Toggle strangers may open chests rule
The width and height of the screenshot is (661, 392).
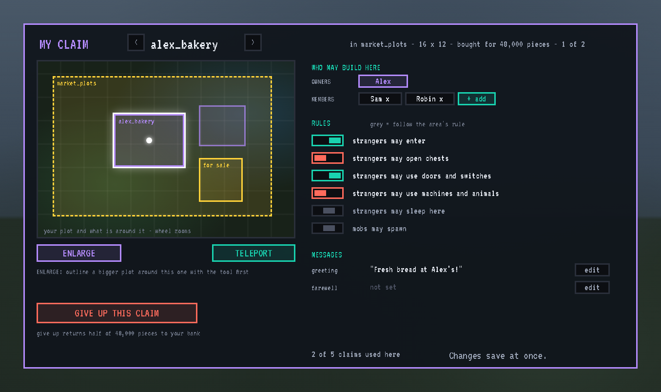328,158
